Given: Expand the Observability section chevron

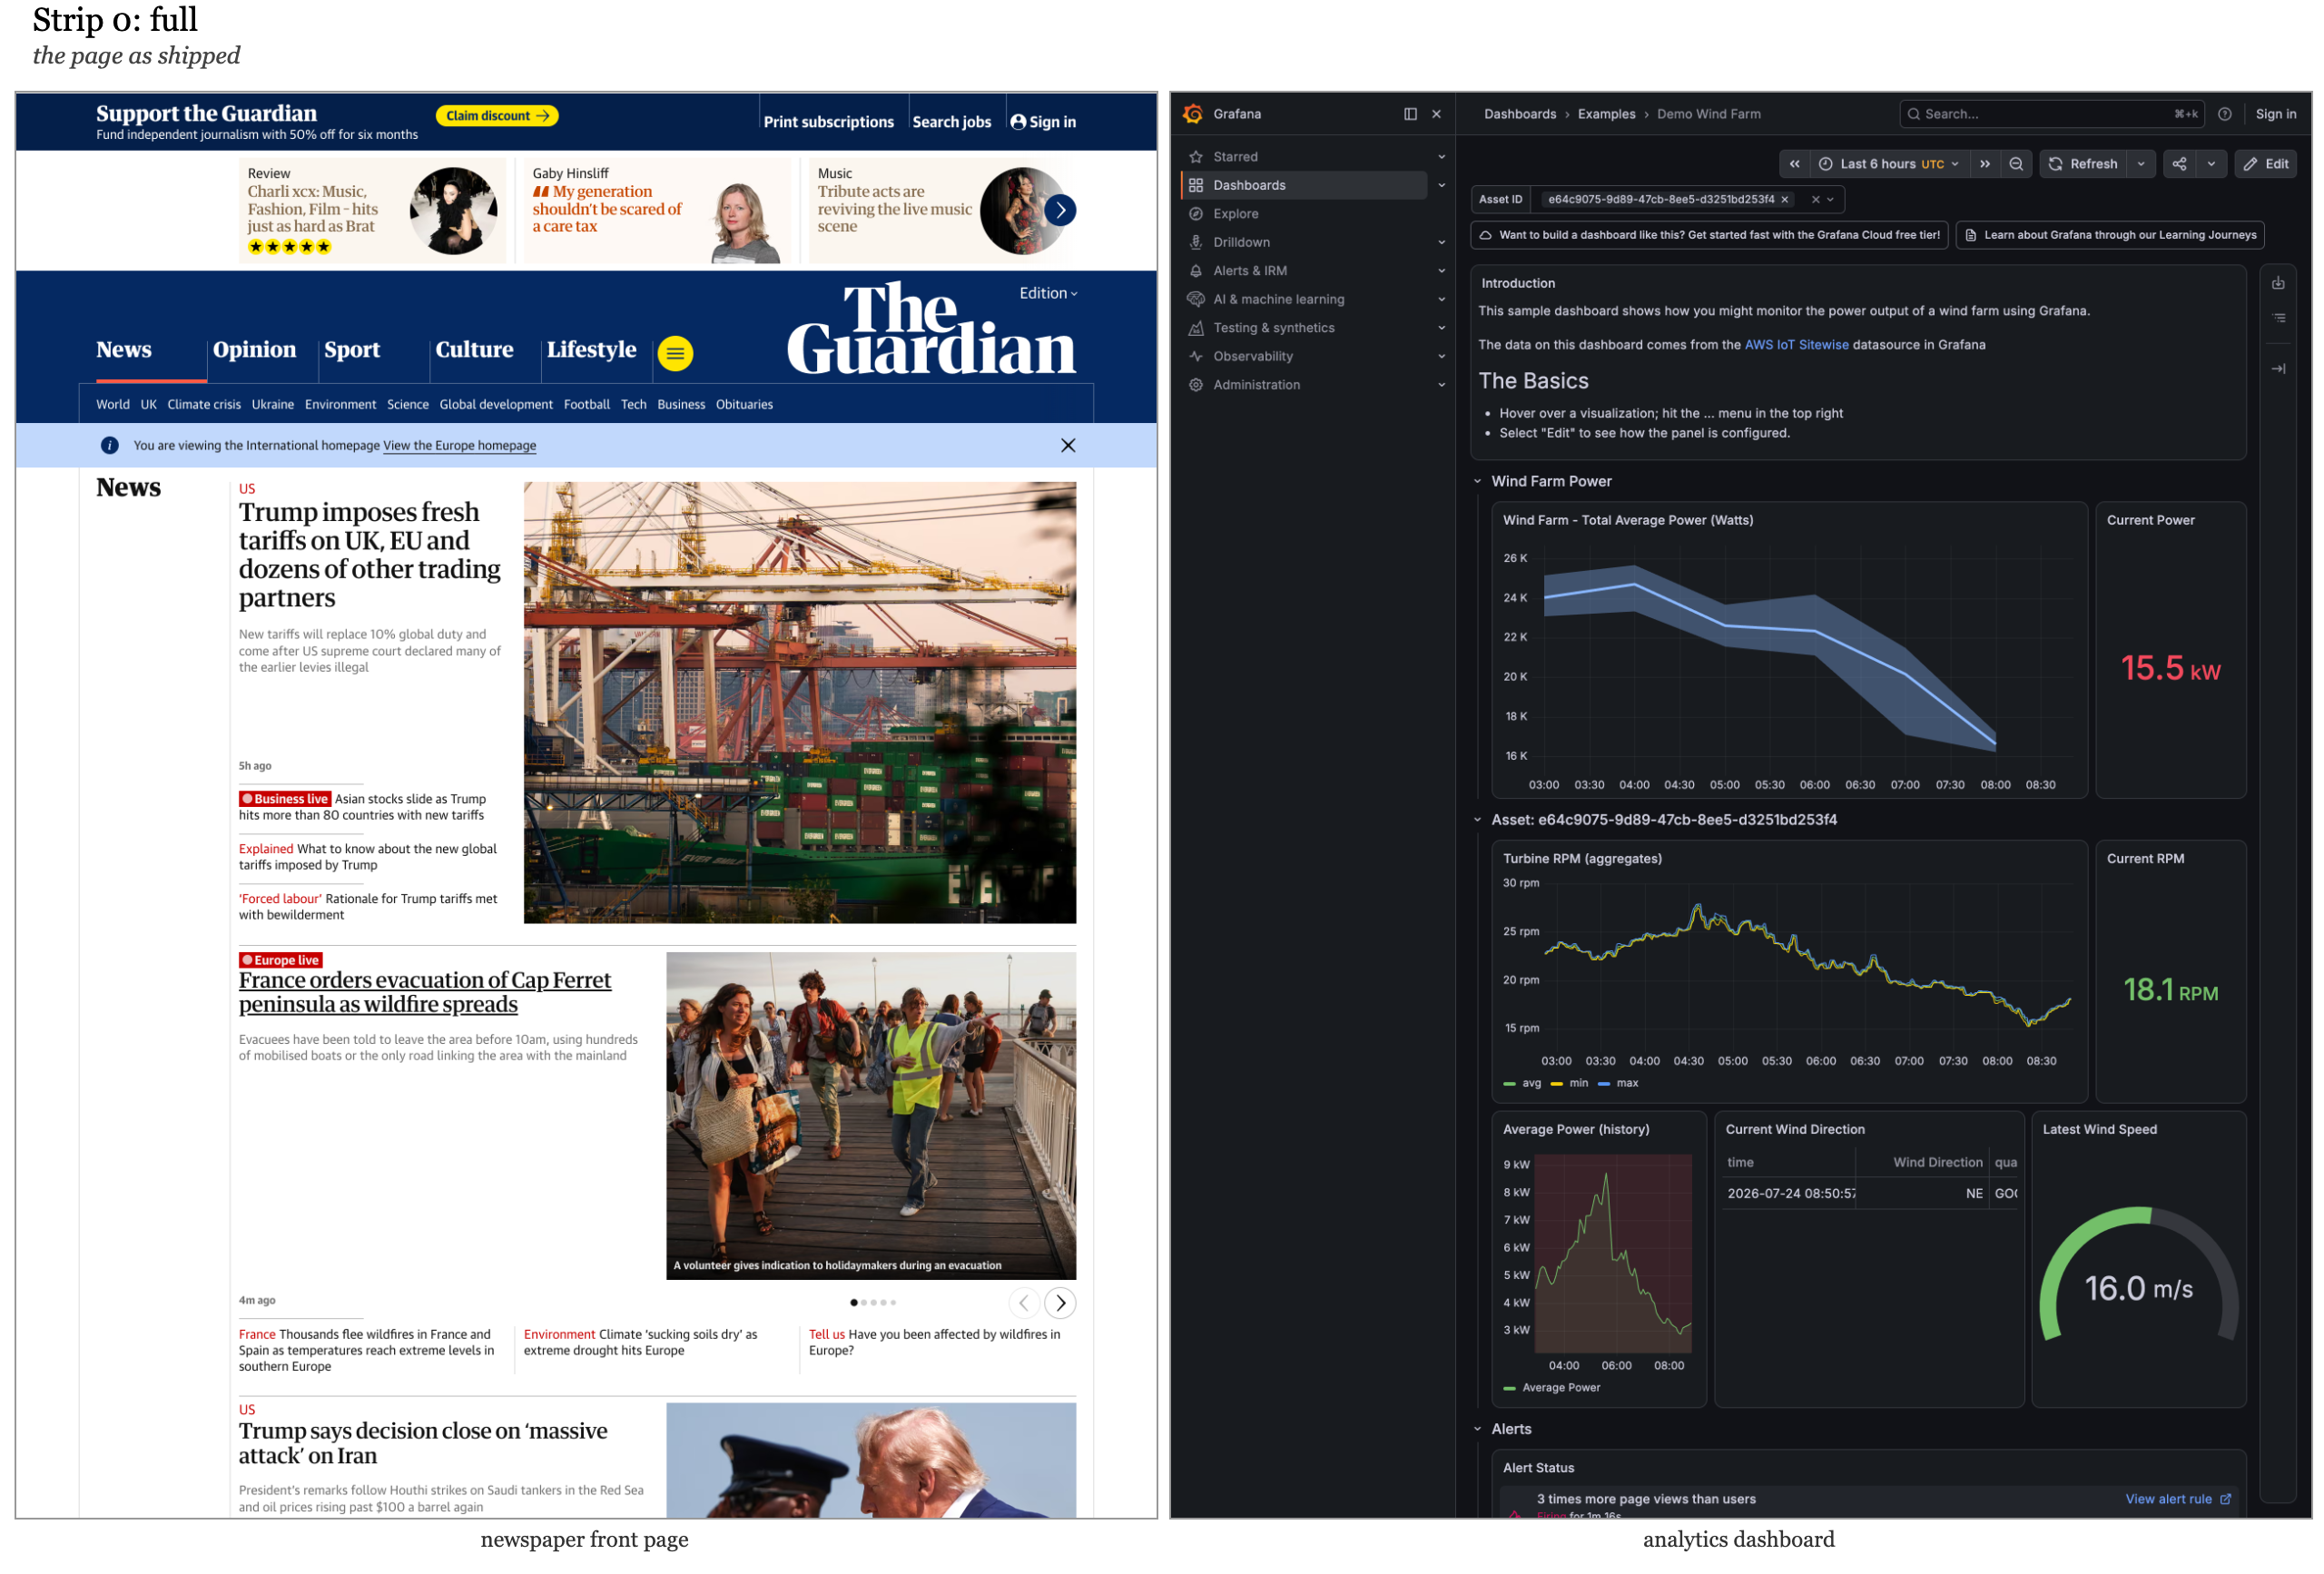Looking at the screenshot, I should tap(1441, 356).
